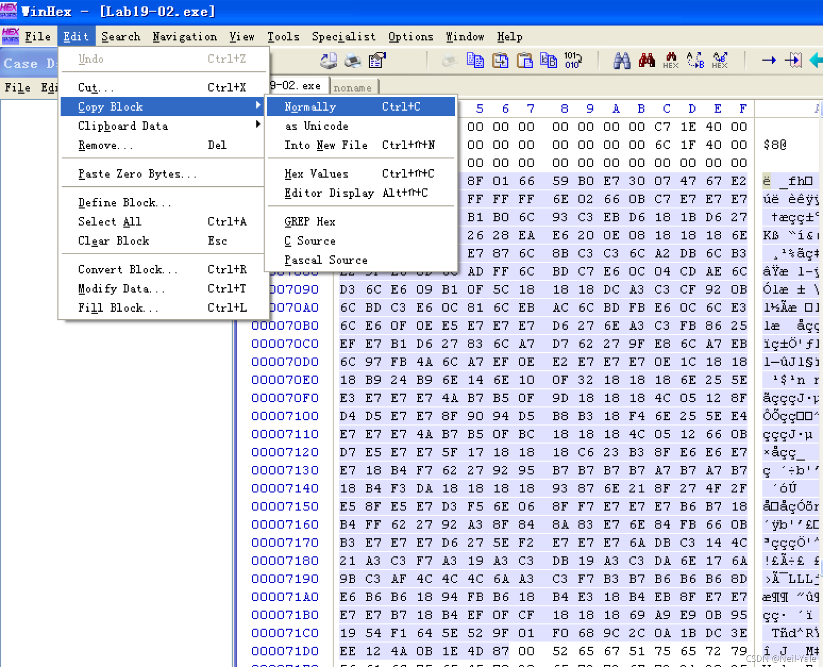Click offset 000070B0 in offset column

click(x=285, y=326)
